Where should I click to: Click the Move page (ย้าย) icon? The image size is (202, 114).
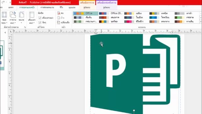pos(59,18)
